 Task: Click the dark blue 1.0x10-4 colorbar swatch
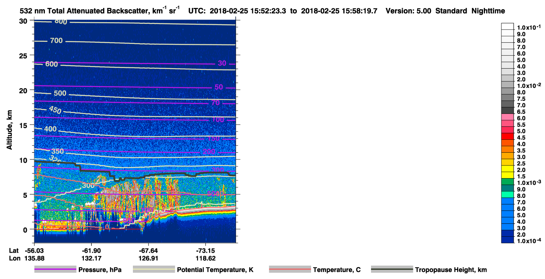click(508, 240)
